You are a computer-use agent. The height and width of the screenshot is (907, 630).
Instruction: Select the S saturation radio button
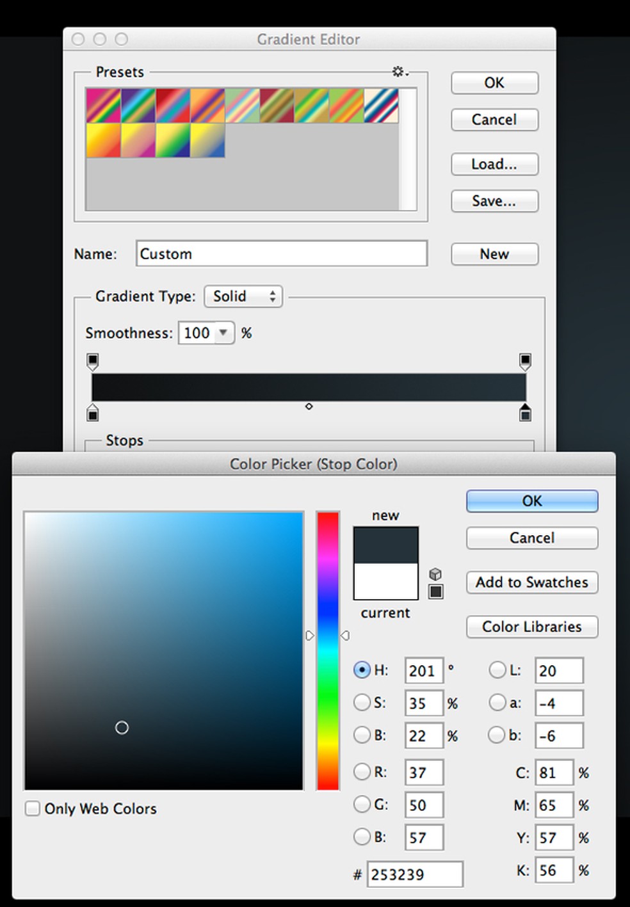(x=362, y=702)
